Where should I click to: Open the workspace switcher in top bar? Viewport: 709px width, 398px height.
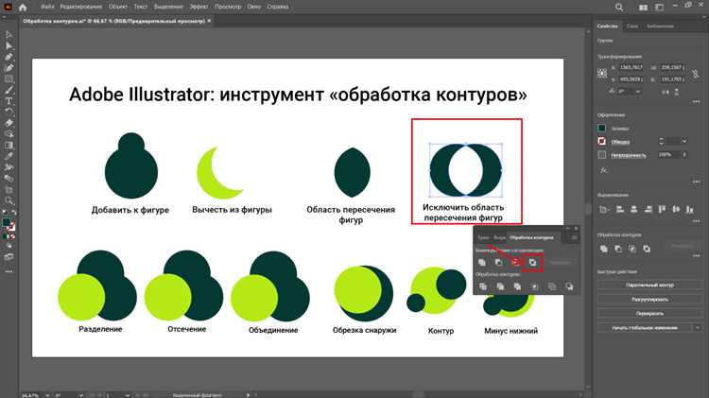point(659,8)
